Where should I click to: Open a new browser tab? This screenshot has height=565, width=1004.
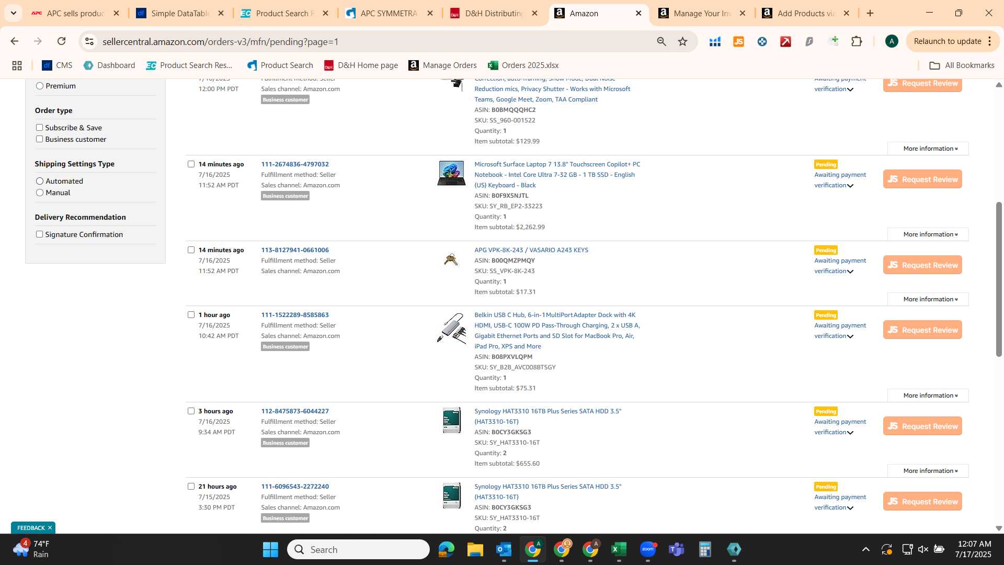[870, 13]
